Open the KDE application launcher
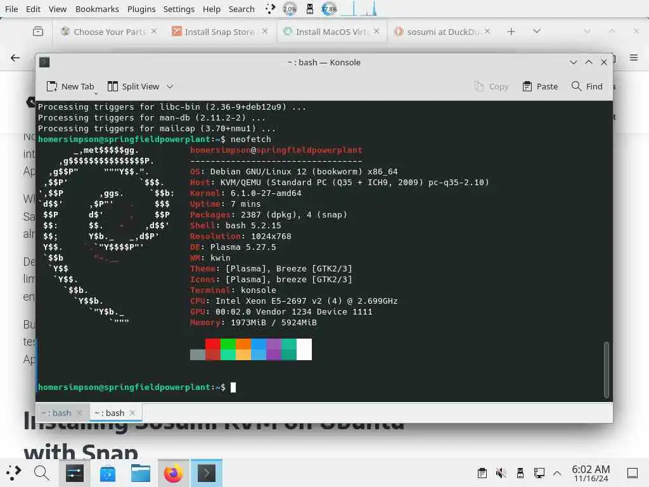This screenshot has width=649, height=487. pyautogui.click(x=14, y=472)
